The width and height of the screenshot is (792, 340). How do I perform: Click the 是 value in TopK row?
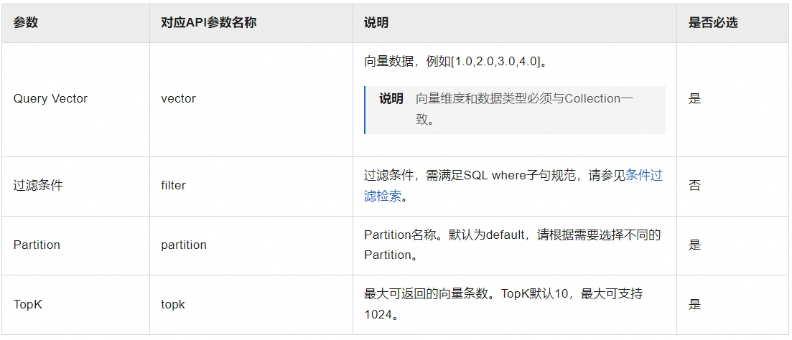pos(694,304)
